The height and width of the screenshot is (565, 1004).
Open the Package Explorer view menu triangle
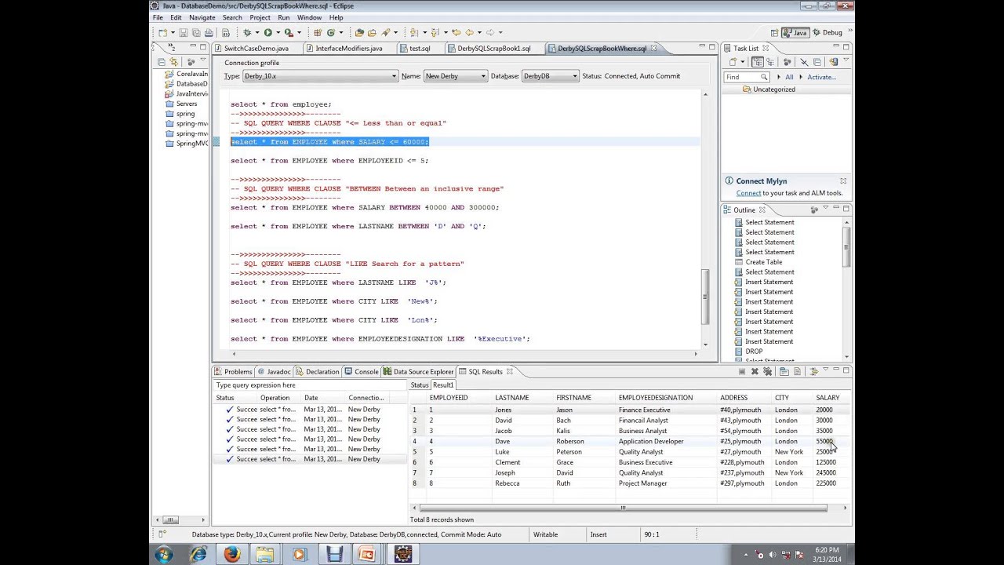[x=203, y=60]
